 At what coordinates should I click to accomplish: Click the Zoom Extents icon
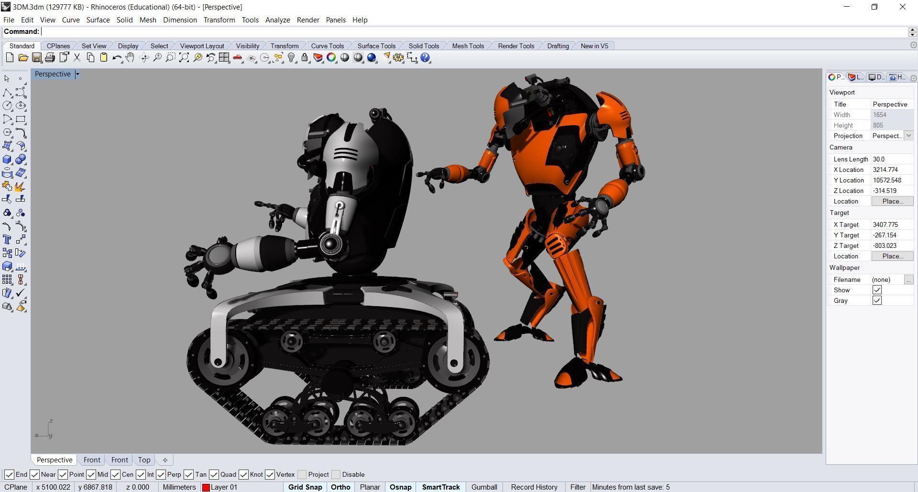pyautogui.click(x=184, y=58)
